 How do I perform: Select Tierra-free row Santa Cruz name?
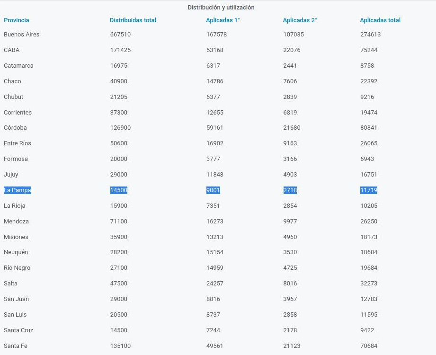coord(18,330)
